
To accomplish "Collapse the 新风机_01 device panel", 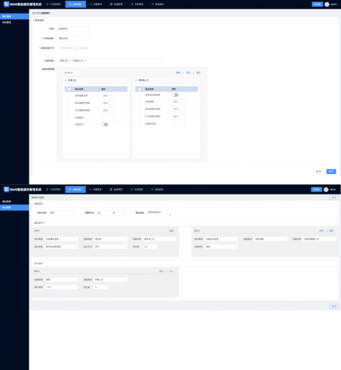I will 136,80.
